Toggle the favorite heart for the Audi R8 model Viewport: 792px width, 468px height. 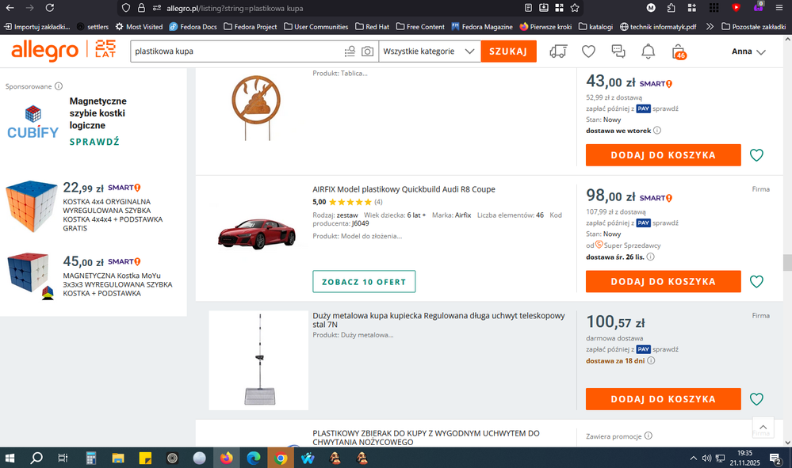tap(756, 282)
